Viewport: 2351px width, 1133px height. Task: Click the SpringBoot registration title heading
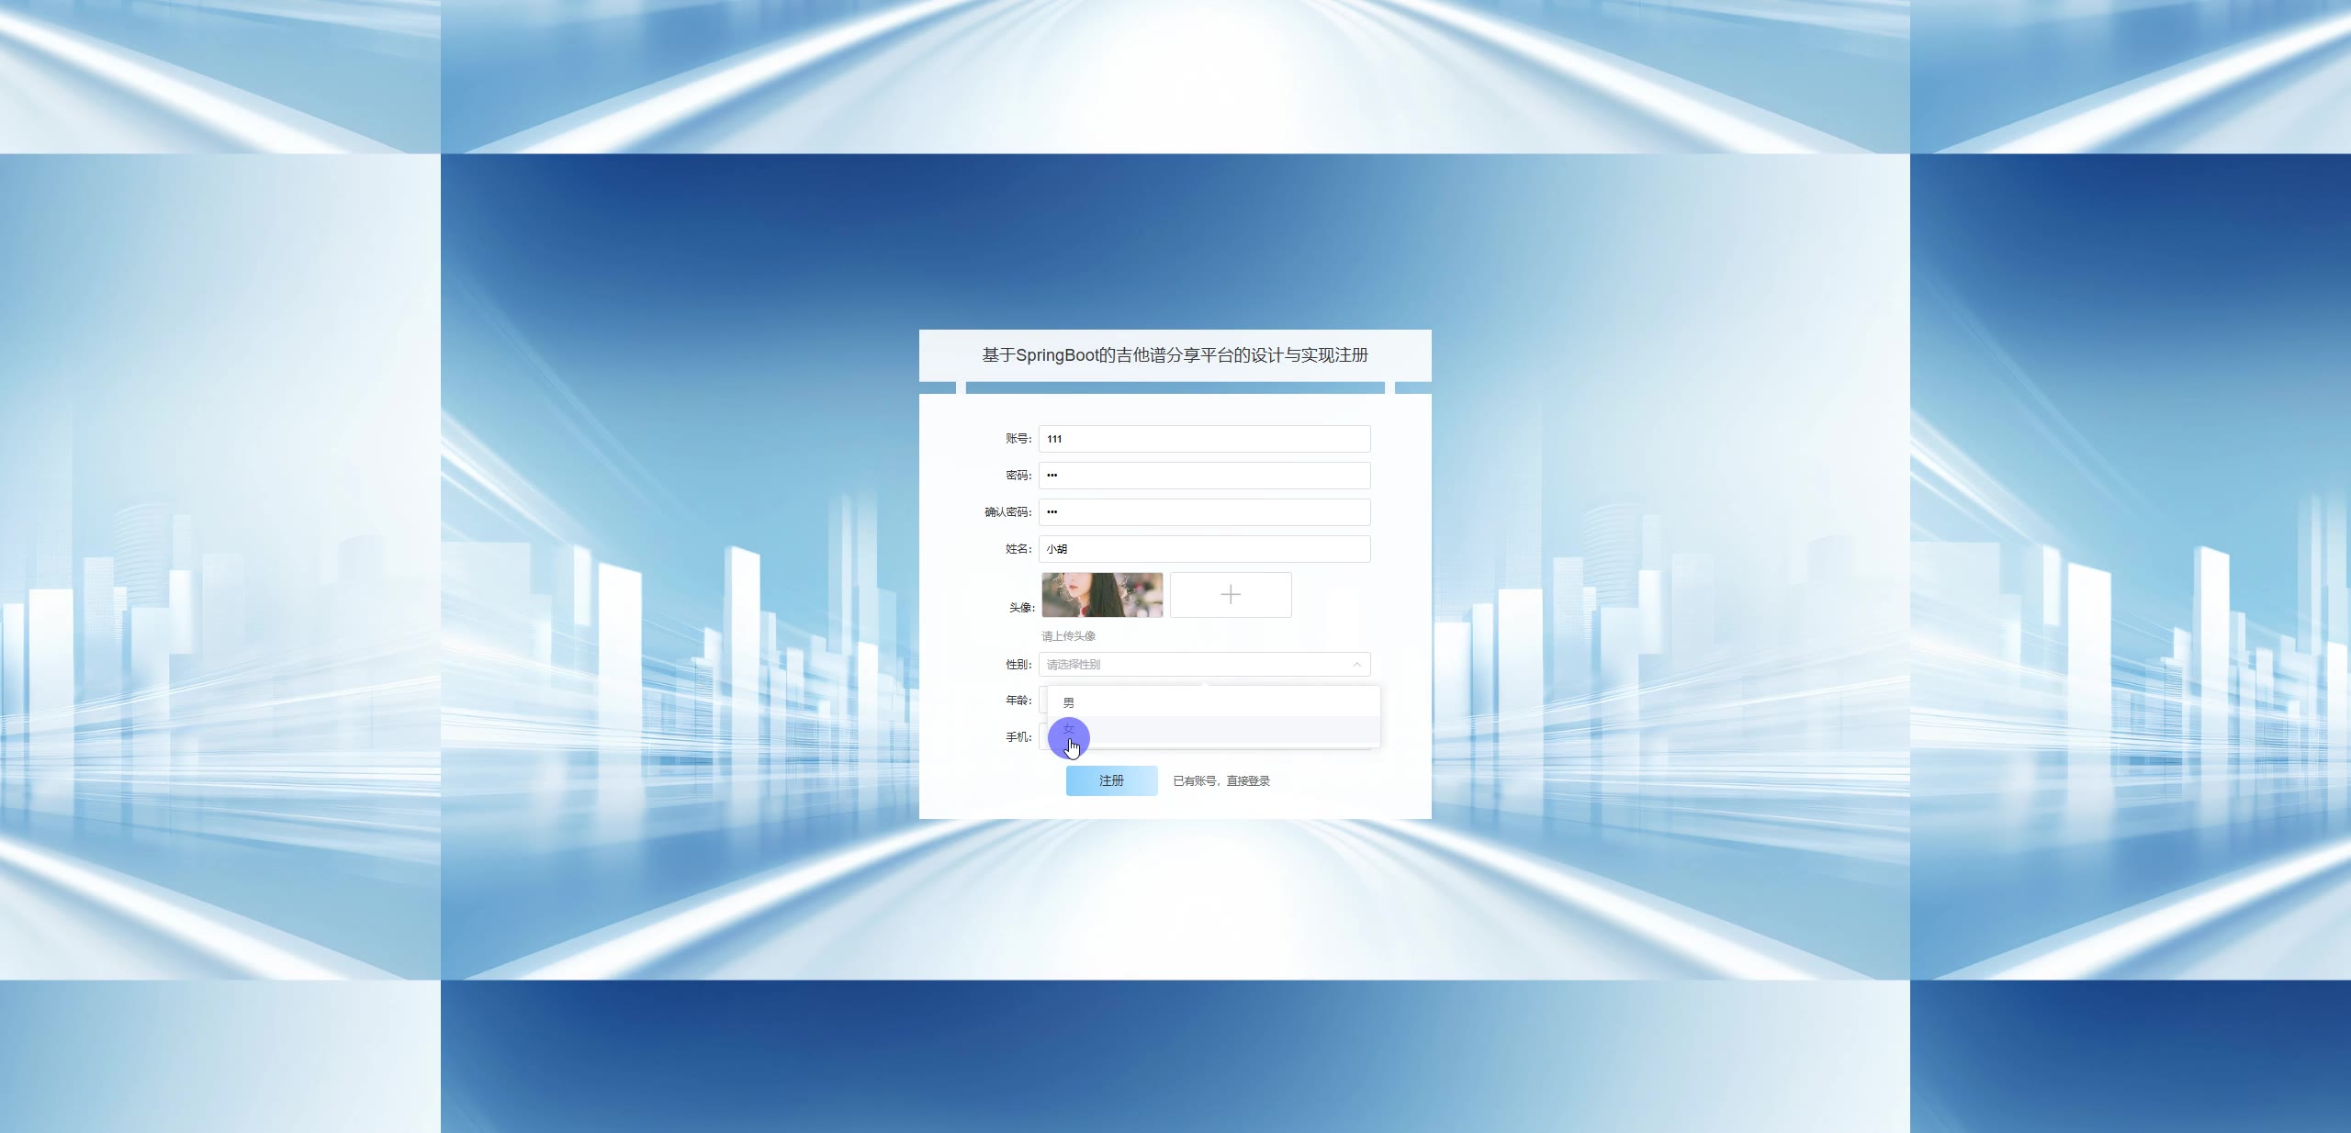coord(1175,355)
